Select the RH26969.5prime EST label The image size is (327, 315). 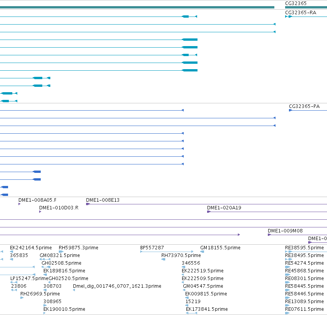40,294
